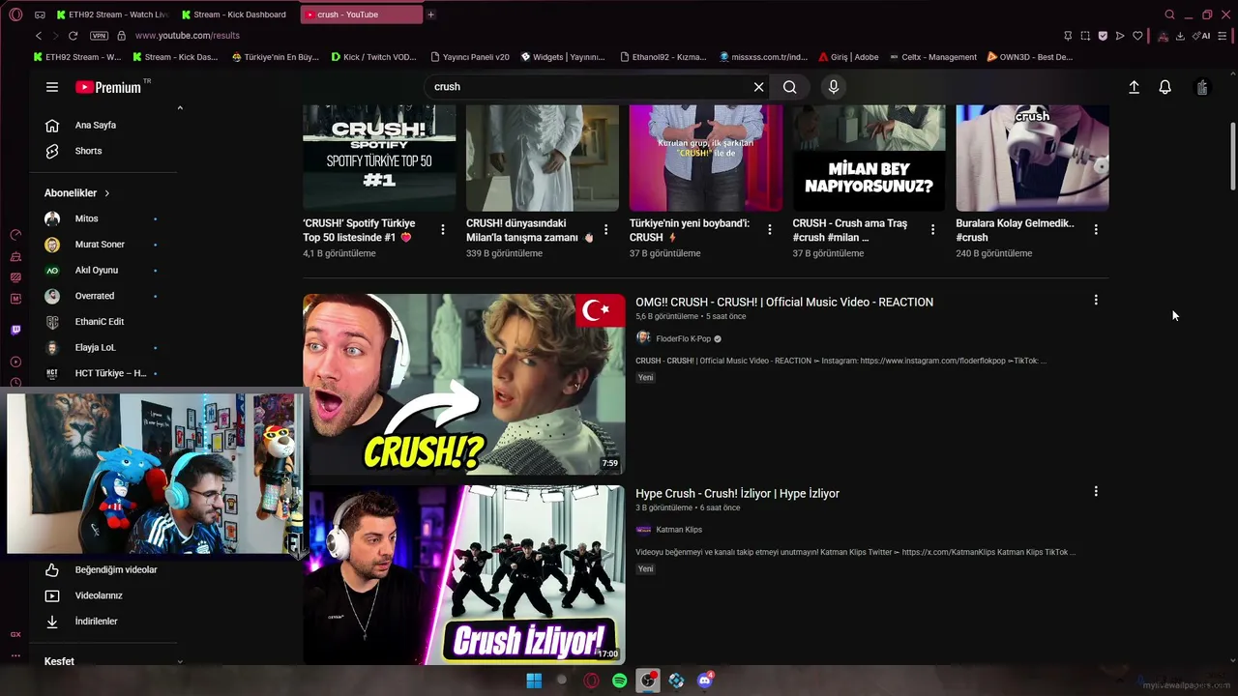Submit search with the magnifier button
Screen dimensions: 1238x696
(x=790, y=87)
